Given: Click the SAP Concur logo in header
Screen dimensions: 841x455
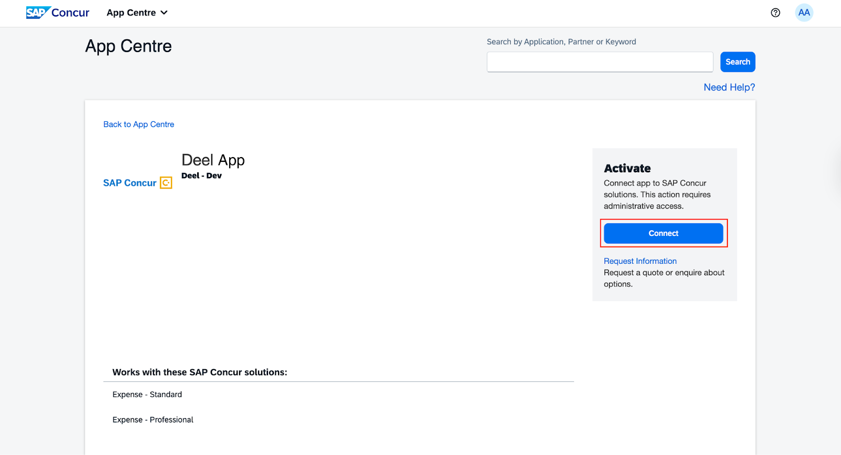Looking at the screenshot, I should [x=58, y=13].
